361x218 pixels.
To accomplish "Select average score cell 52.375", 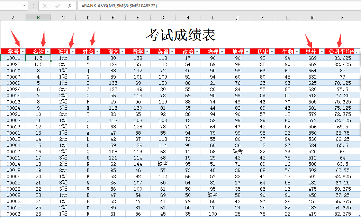I will click(342, 214).
